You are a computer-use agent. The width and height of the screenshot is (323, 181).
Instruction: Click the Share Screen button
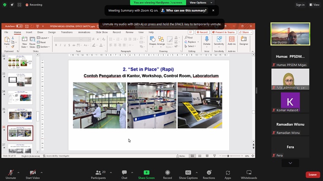pyautogui.click(x=146, y=174)
